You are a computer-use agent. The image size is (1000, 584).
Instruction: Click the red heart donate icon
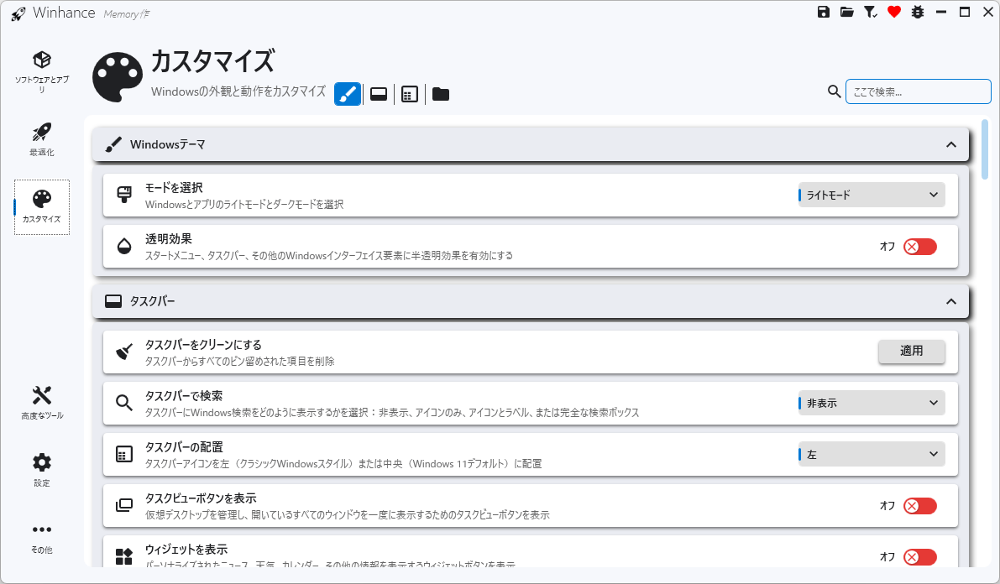coord(894,13)
